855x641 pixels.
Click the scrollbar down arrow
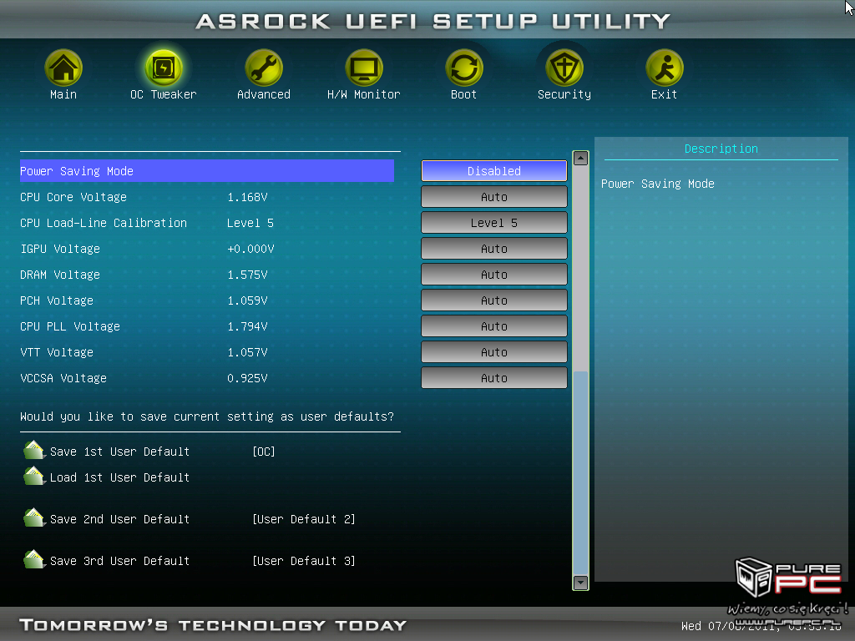(x=581, y=583)
